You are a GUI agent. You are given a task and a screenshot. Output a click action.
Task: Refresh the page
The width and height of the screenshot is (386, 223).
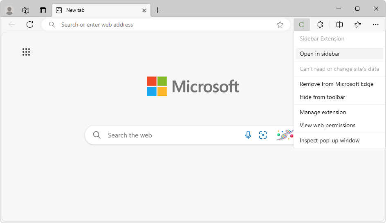pyautogui.click(x=30, y=25)
